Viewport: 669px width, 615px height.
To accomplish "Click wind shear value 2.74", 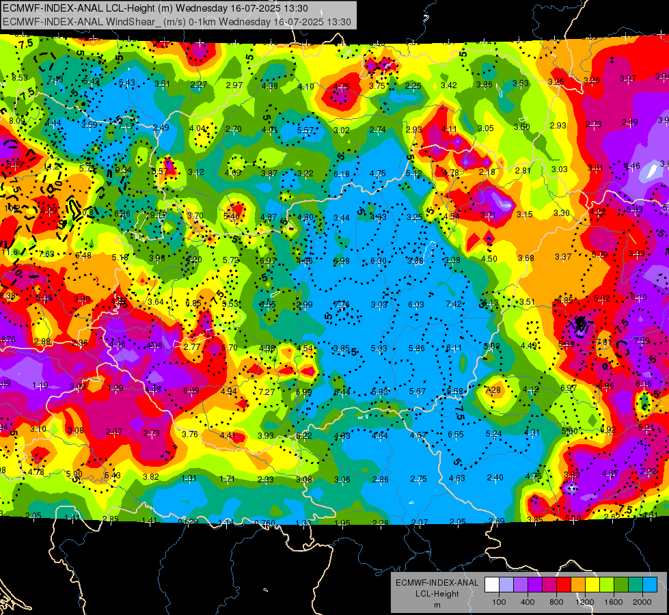I will (x=378, y=130).
